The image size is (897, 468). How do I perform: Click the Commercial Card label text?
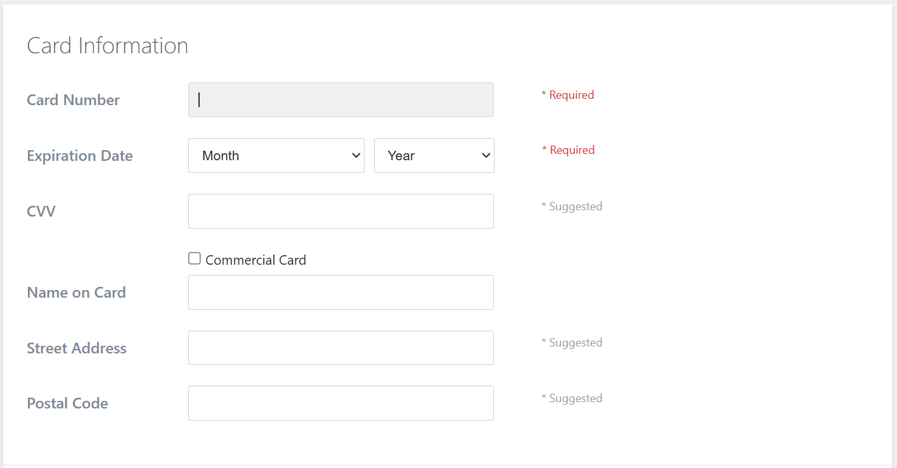pyautogui.click(x=255, y=260)
